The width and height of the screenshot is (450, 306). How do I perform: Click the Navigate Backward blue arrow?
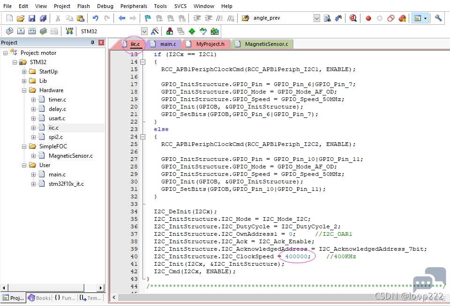[x=122, y=18]
